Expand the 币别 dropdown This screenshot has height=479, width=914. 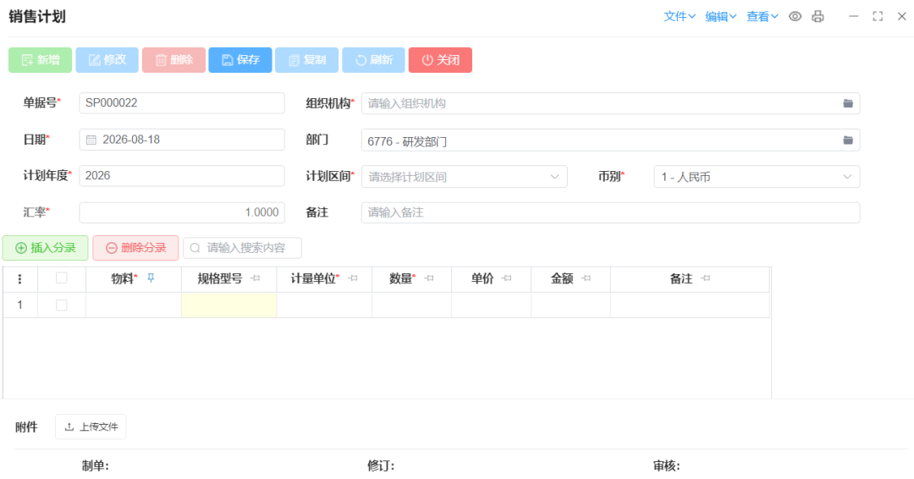(847, 177)
